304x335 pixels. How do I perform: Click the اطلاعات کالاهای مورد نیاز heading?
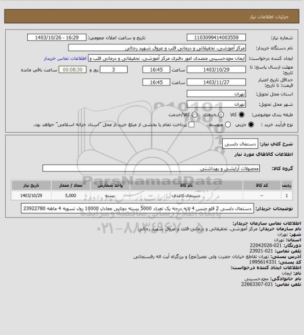click(263, 154)
